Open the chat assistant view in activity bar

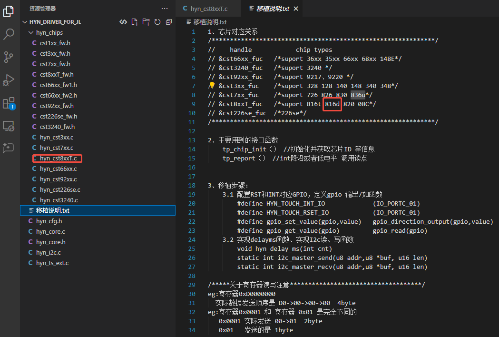pos(9,148)
